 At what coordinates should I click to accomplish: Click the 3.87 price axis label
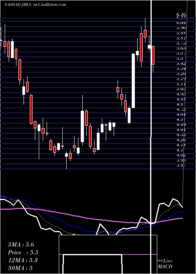(181, 165)
